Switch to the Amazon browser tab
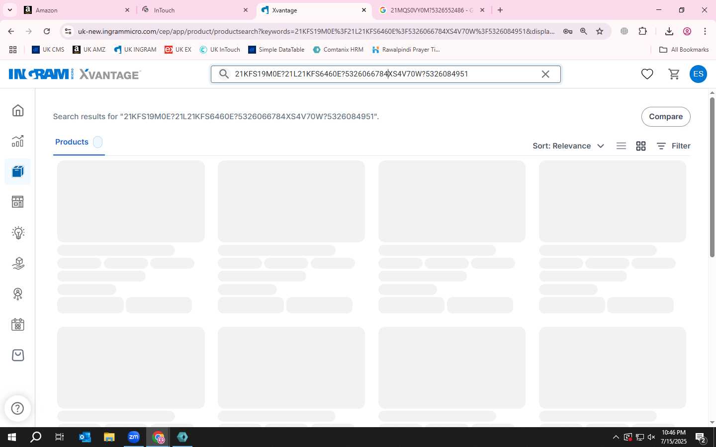716x447 pixels. point(76,10)
